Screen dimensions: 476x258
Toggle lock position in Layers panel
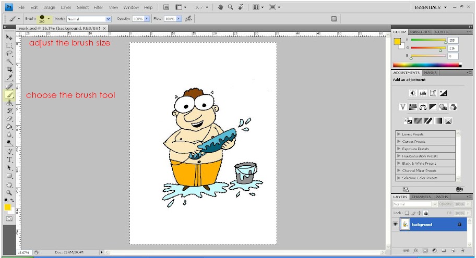[420, 213]
